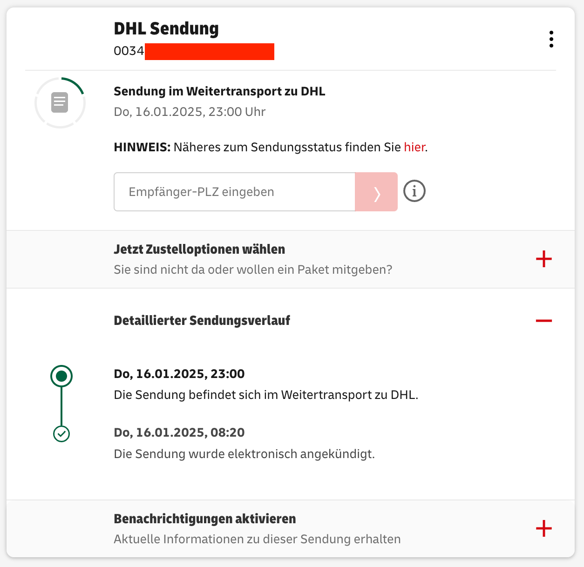
Task: Click the 23:00 Weitertransport timeline entry
Action: pyautogui.click(x=266, y=385)
